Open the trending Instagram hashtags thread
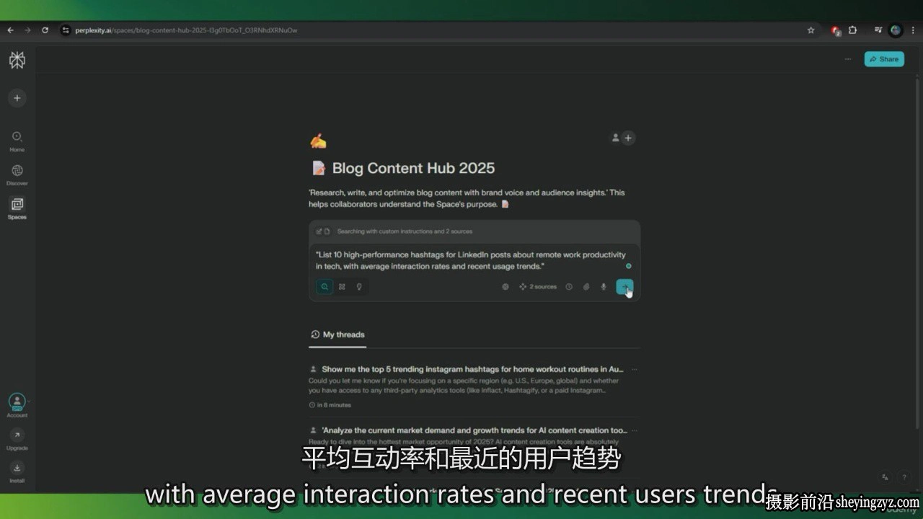 coord(472,369)
